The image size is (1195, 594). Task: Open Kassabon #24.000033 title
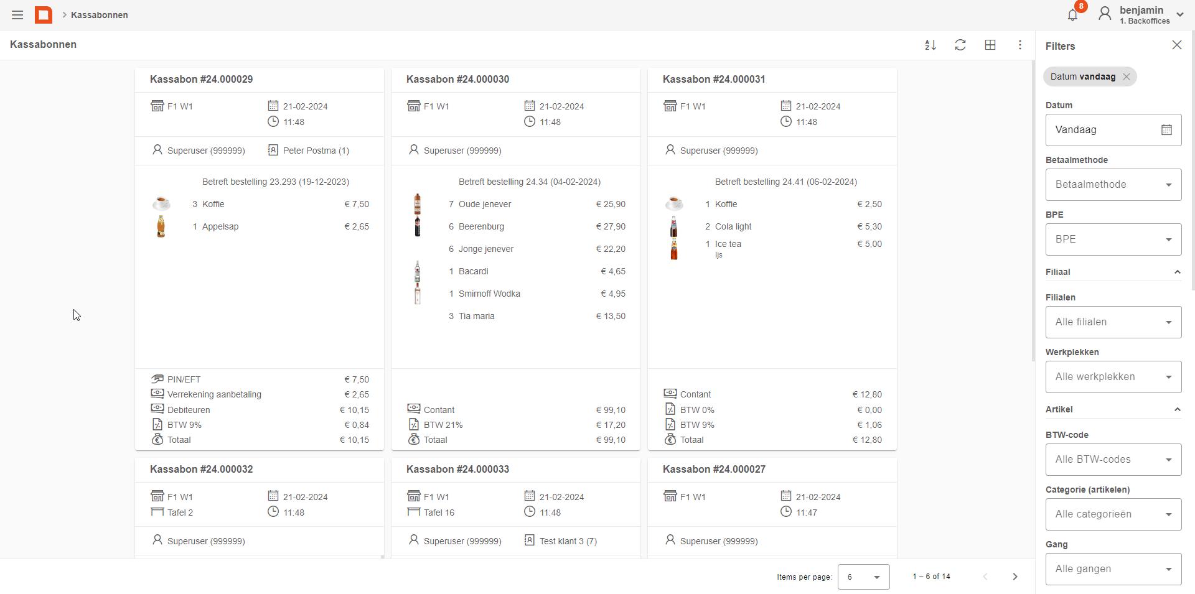[x=457, y=469]
